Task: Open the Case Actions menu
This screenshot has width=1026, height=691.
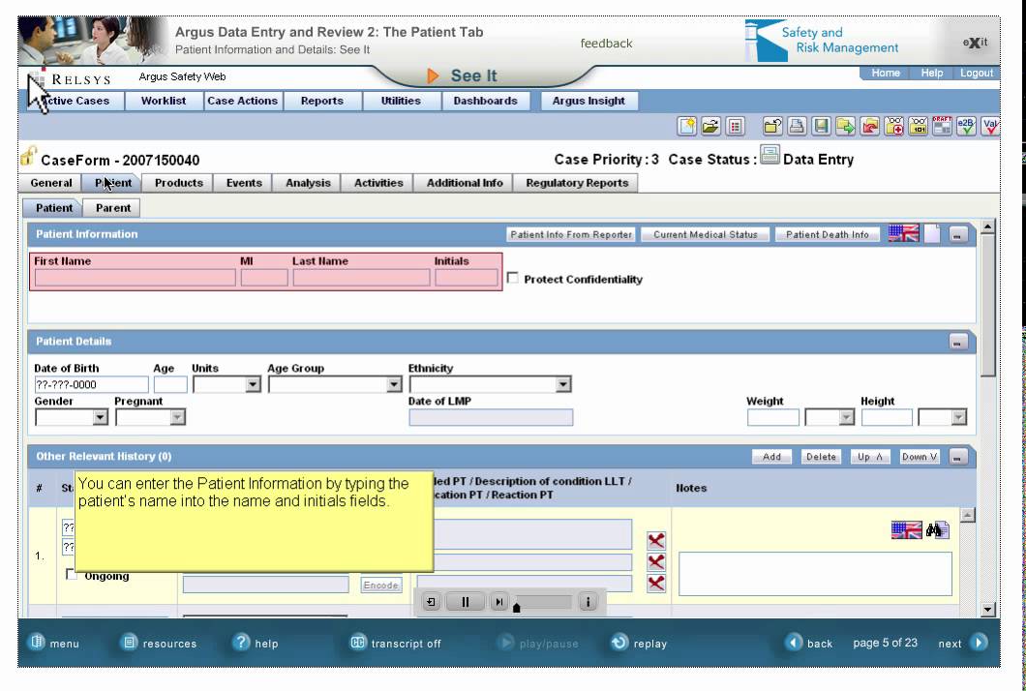Action: click(243, 101)
